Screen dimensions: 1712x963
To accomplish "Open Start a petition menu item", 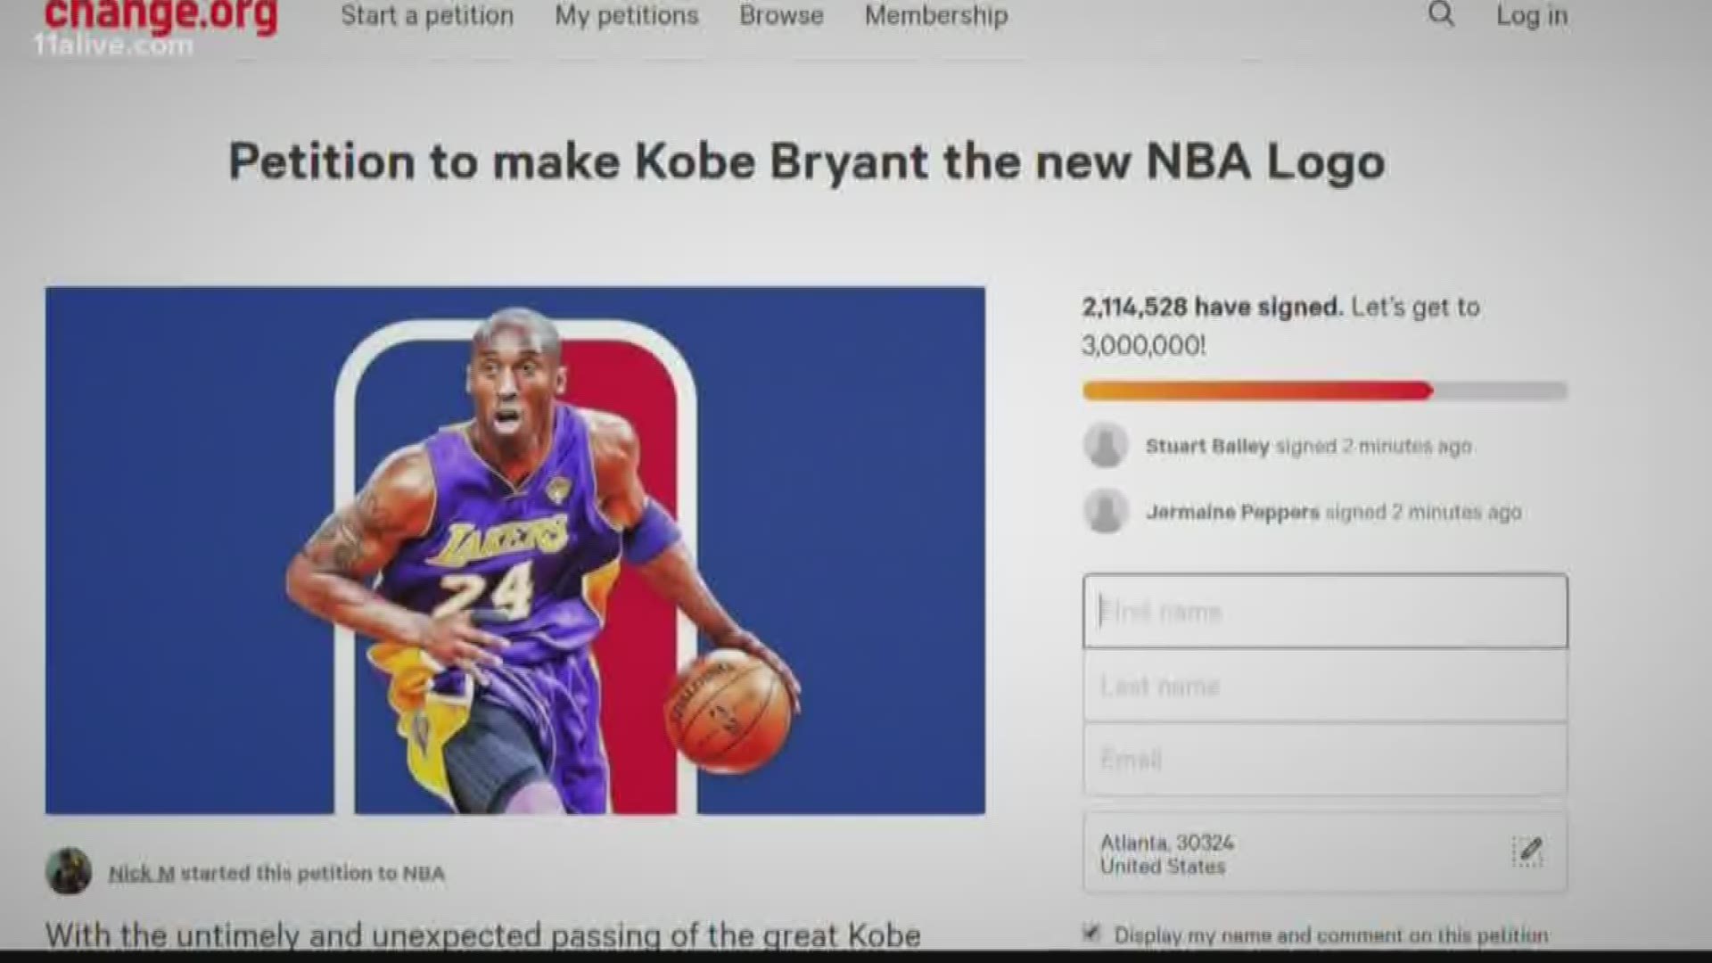I will 427,16.
